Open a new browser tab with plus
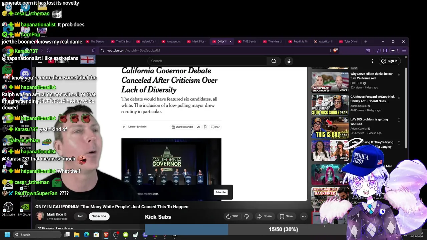The width and height of the screenshot is (427, 240). [x=365, y=42]
